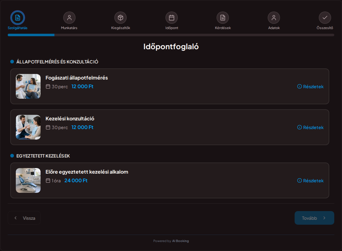Open the Kiegészítők box step icon
Viewport: 342px width, 251px height.
[x=121, y=18]
